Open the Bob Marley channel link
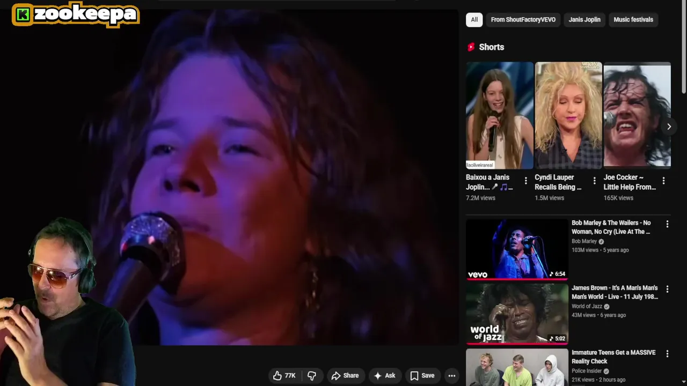Screen dimensions: 687x386 [x=584, y=241]
